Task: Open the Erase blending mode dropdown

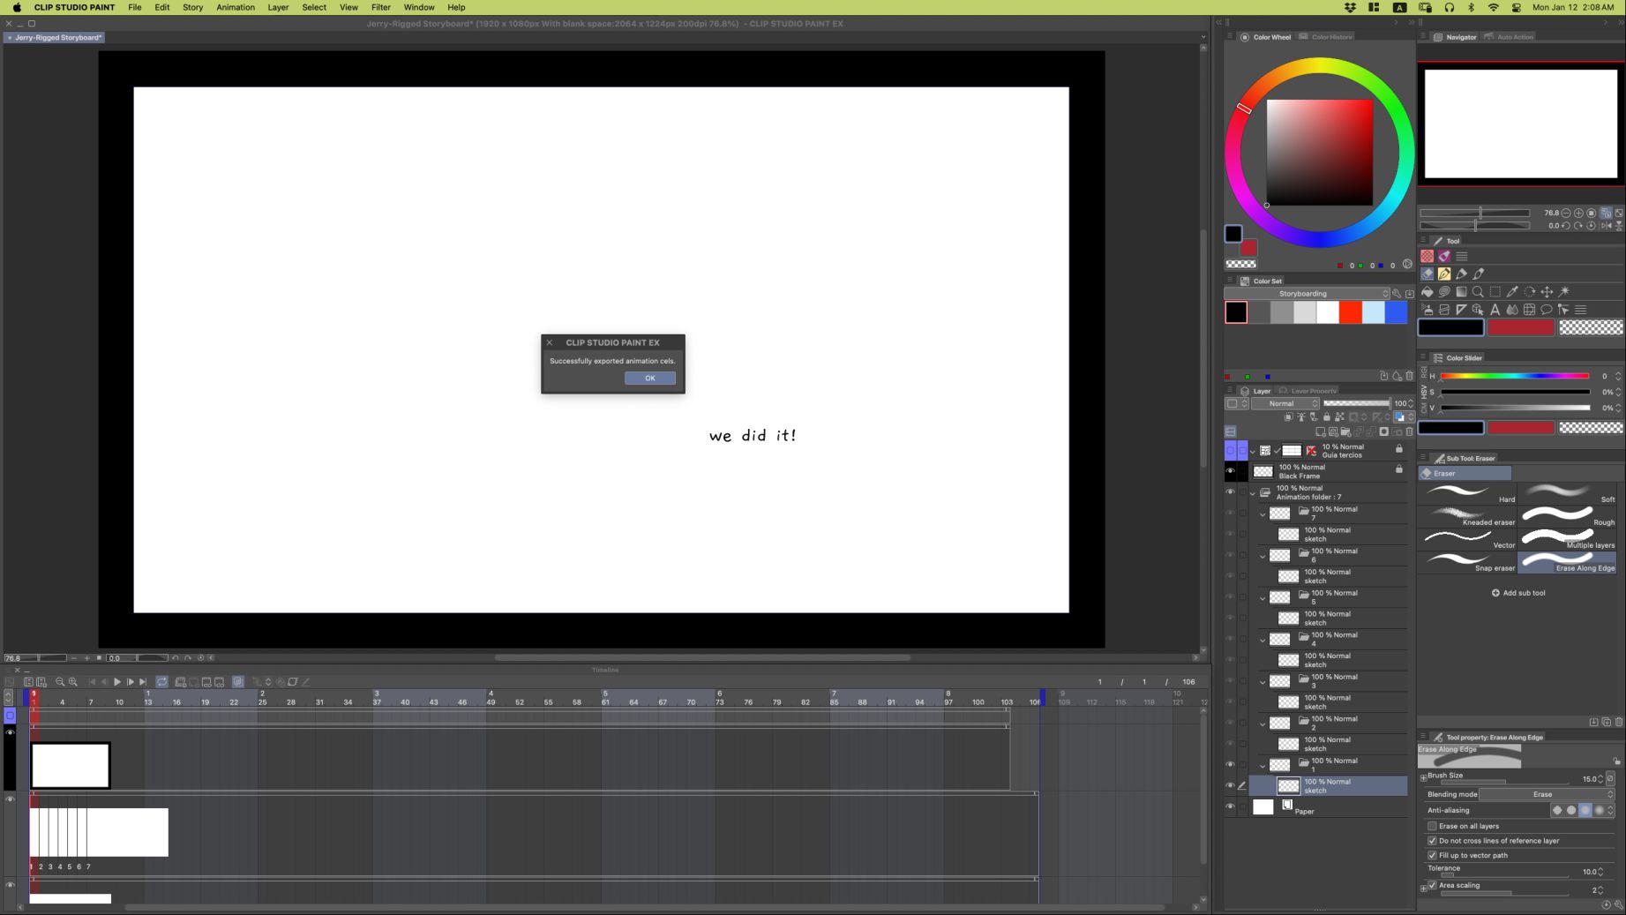Action: click(1547, 794)
